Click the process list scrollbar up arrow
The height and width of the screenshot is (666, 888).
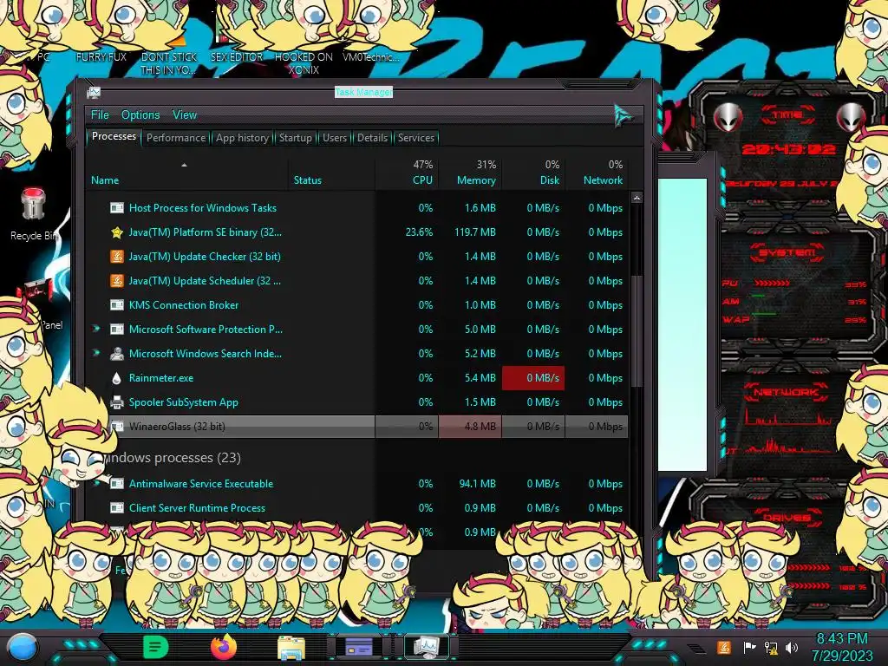[x=637, y=198]
